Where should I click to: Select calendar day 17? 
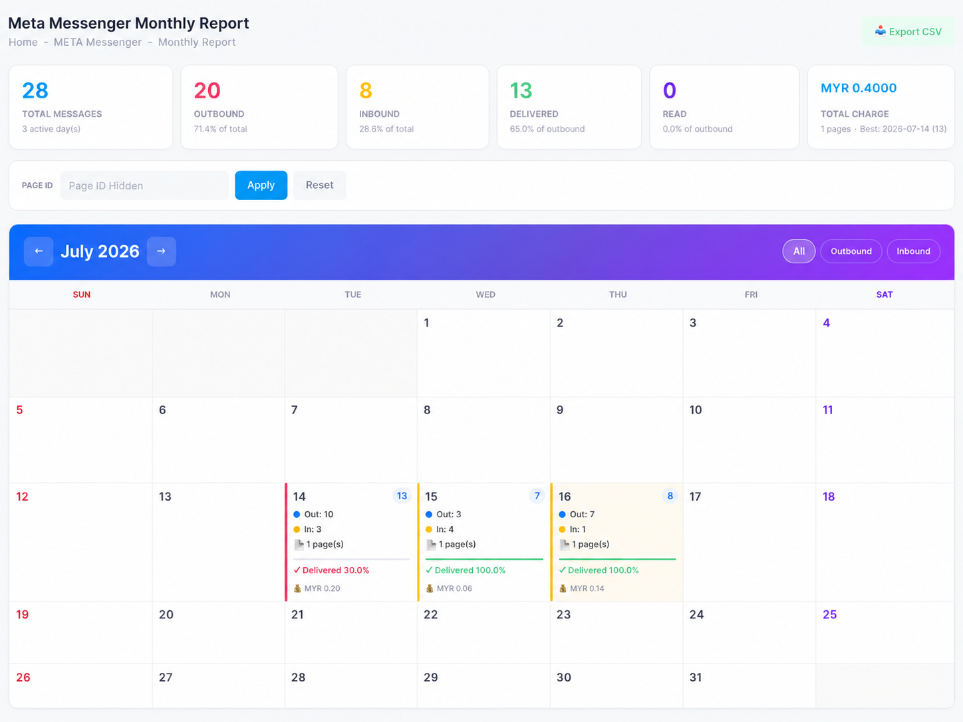pos(750,542)
